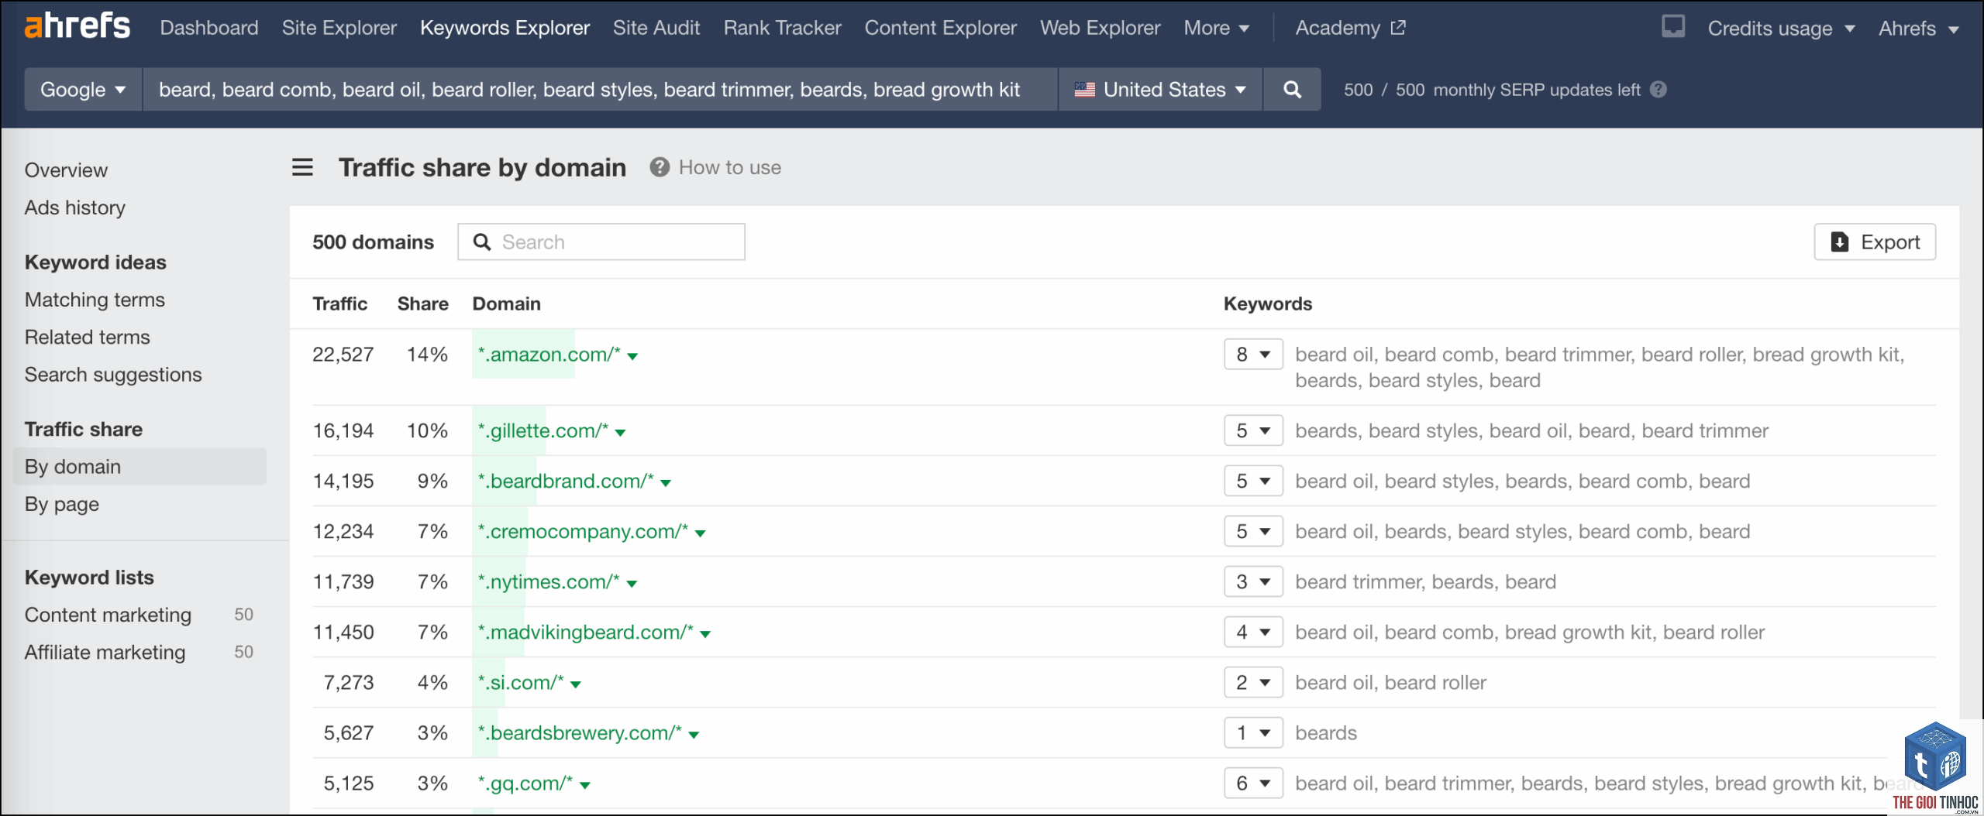1984x816 pixels.
Task: Expand the More navigation menu
Action: click(1216, 28)
